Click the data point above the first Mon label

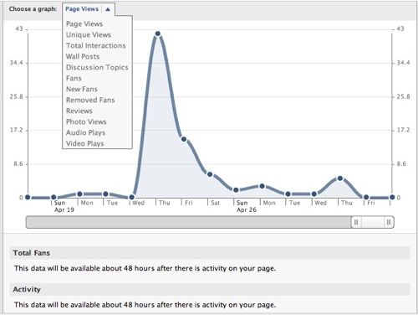pos(79,194)
